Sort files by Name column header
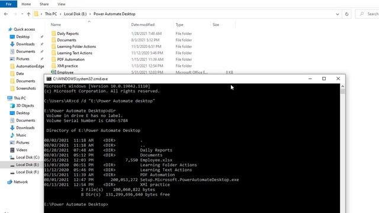The image size is (379, 213). [x=56, y=25]
